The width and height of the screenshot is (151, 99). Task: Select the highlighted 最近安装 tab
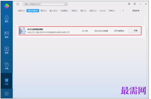[x=33, y=11]
